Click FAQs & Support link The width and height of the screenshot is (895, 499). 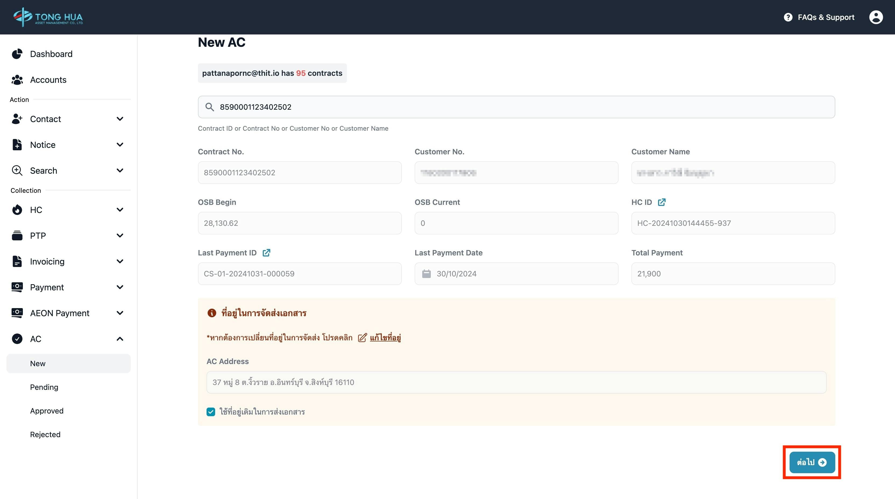pyautogui.click(x=826, y=17)
